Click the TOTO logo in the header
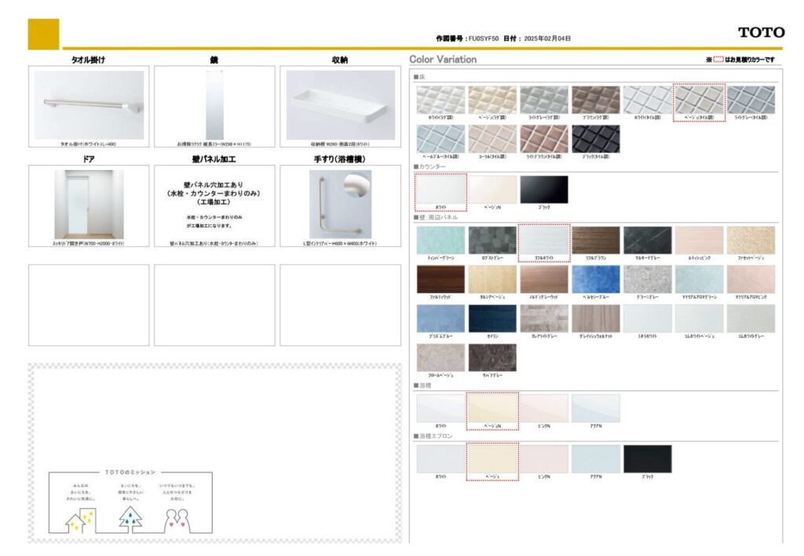Viewport: 804px width, 556px height. tap(760, 32)
